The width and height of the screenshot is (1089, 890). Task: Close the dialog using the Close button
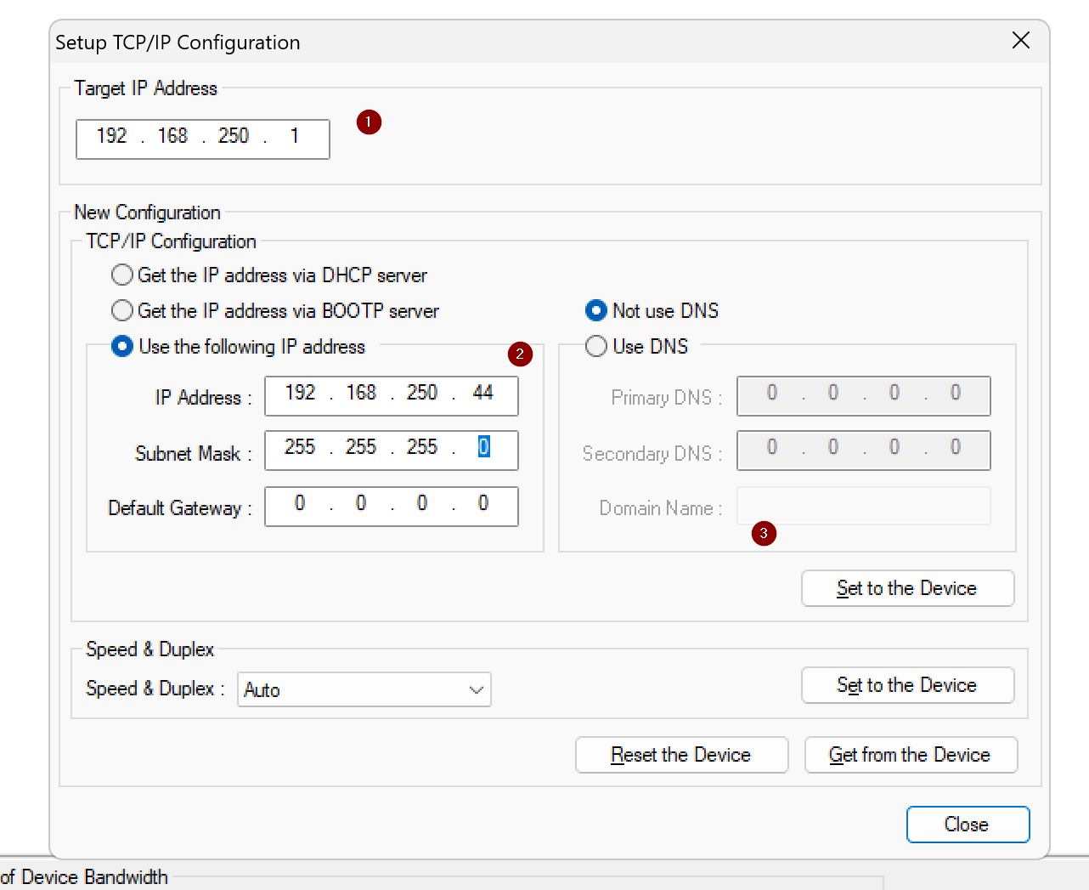(967, 825)
